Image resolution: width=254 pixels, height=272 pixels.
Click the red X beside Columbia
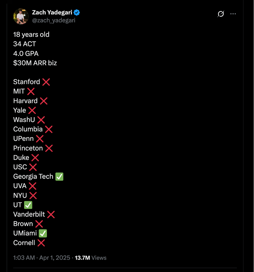[x=49, y=129]
